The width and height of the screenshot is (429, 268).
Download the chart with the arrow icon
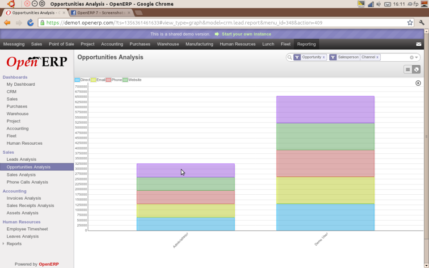coord(418,83)
